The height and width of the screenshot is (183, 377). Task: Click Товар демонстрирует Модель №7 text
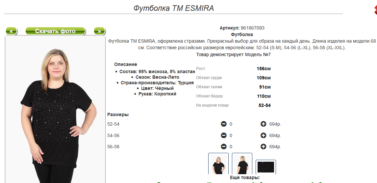[x=234, y=54]
